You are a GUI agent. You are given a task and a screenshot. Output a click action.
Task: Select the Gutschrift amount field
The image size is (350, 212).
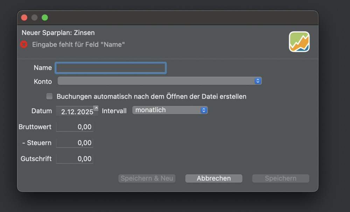pyautogui.click(x=75, y=159)
